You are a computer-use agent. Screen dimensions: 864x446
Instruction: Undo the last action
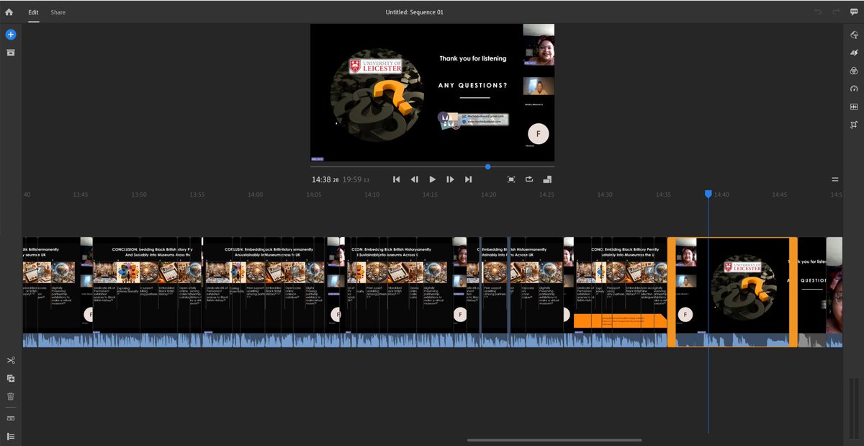click(818, 12)
